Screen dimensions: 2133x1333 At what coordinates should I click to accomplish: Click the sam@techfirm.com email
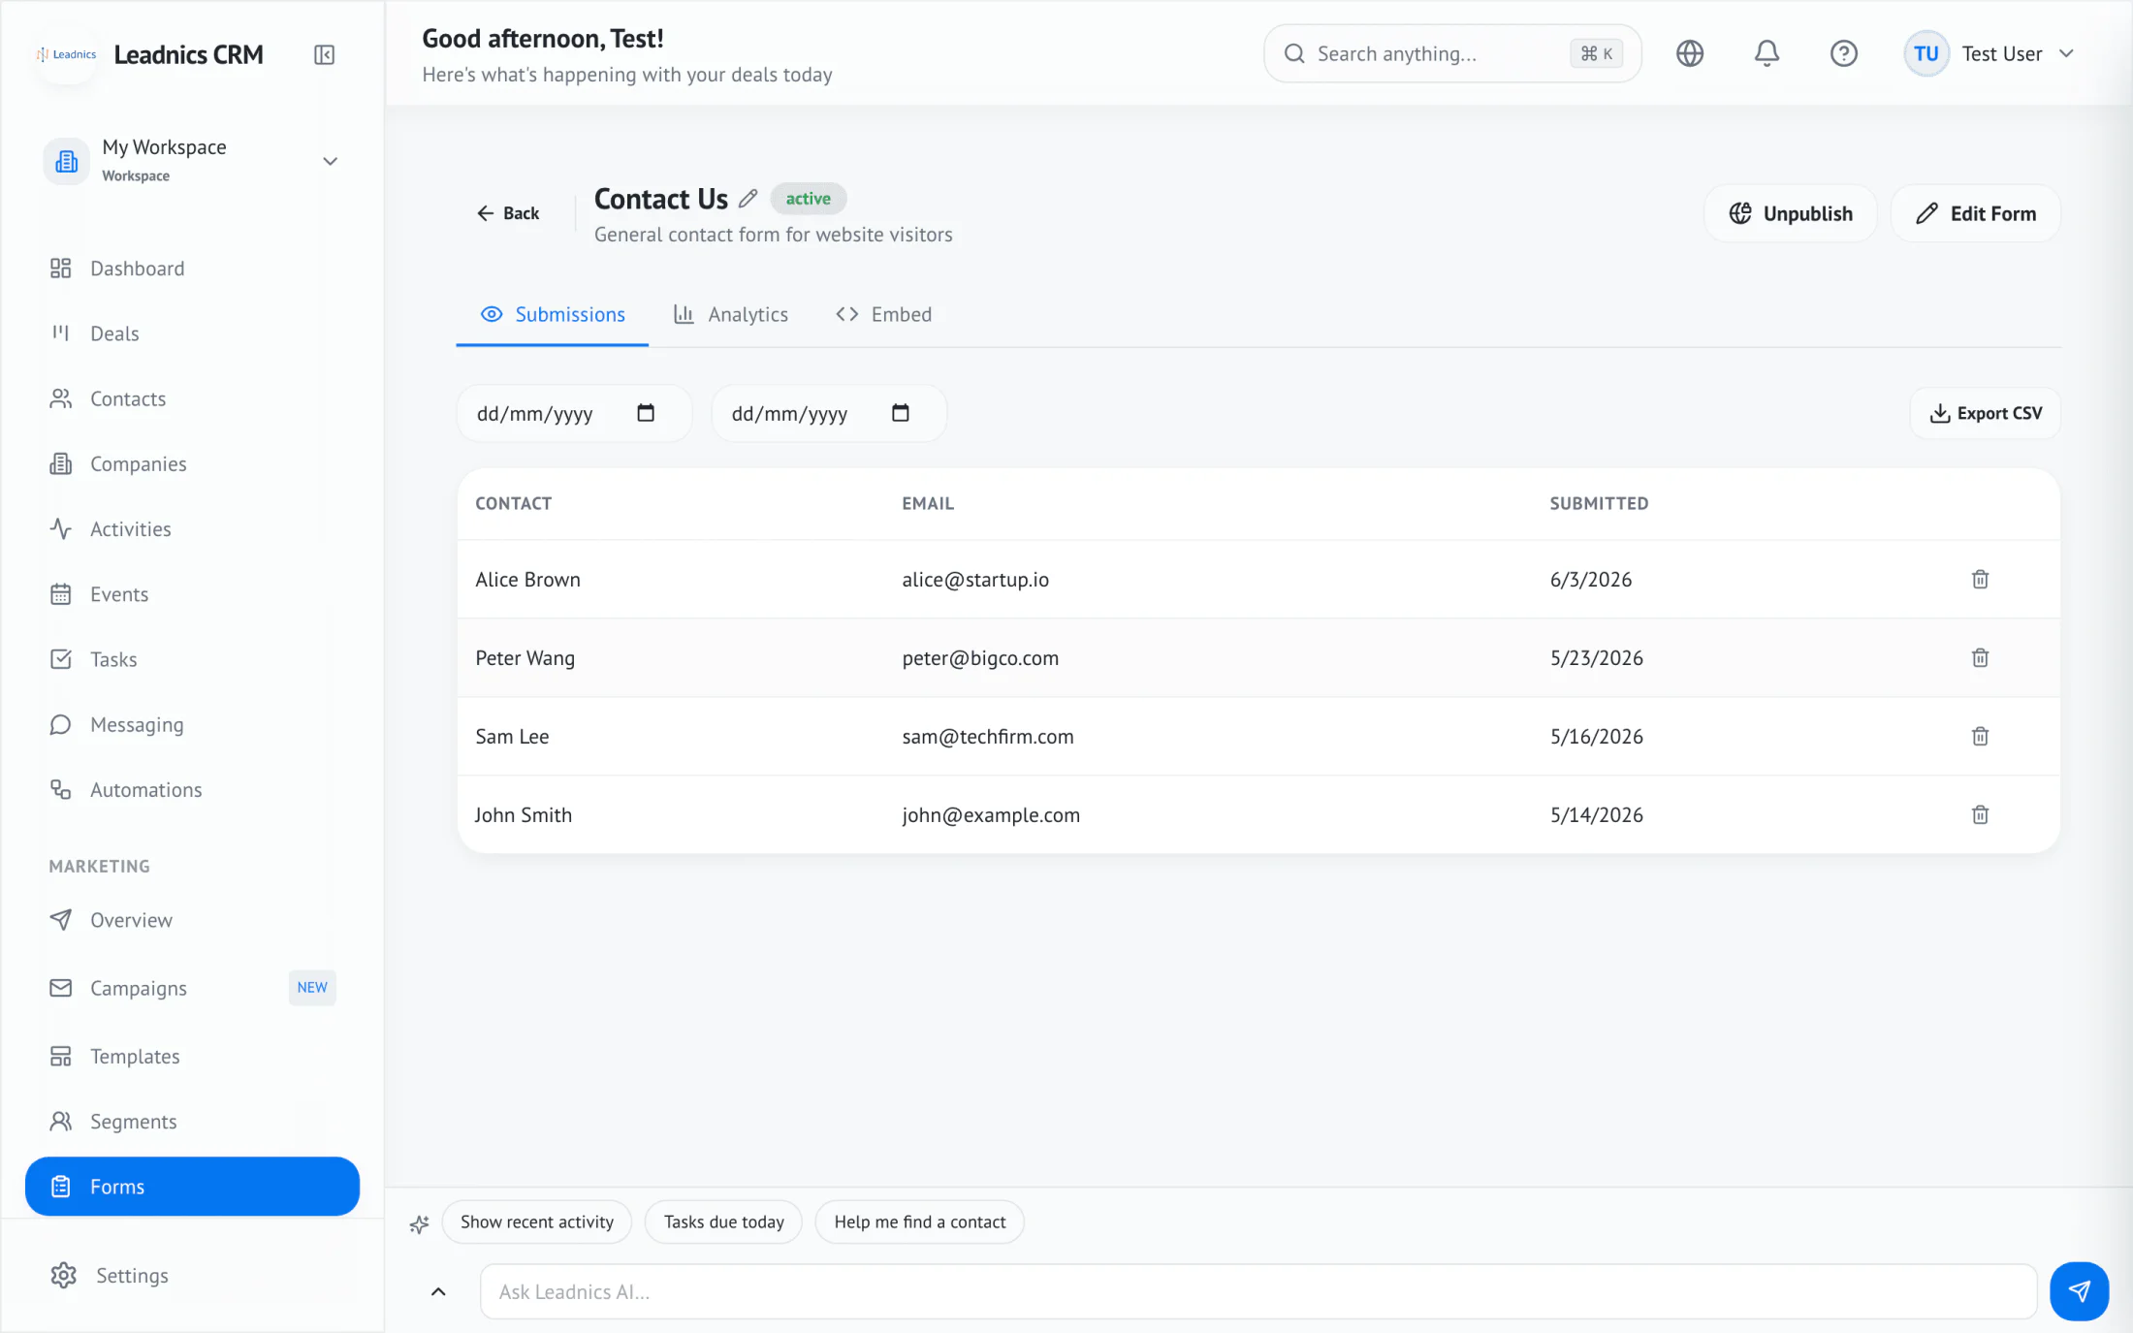point(988,736)
